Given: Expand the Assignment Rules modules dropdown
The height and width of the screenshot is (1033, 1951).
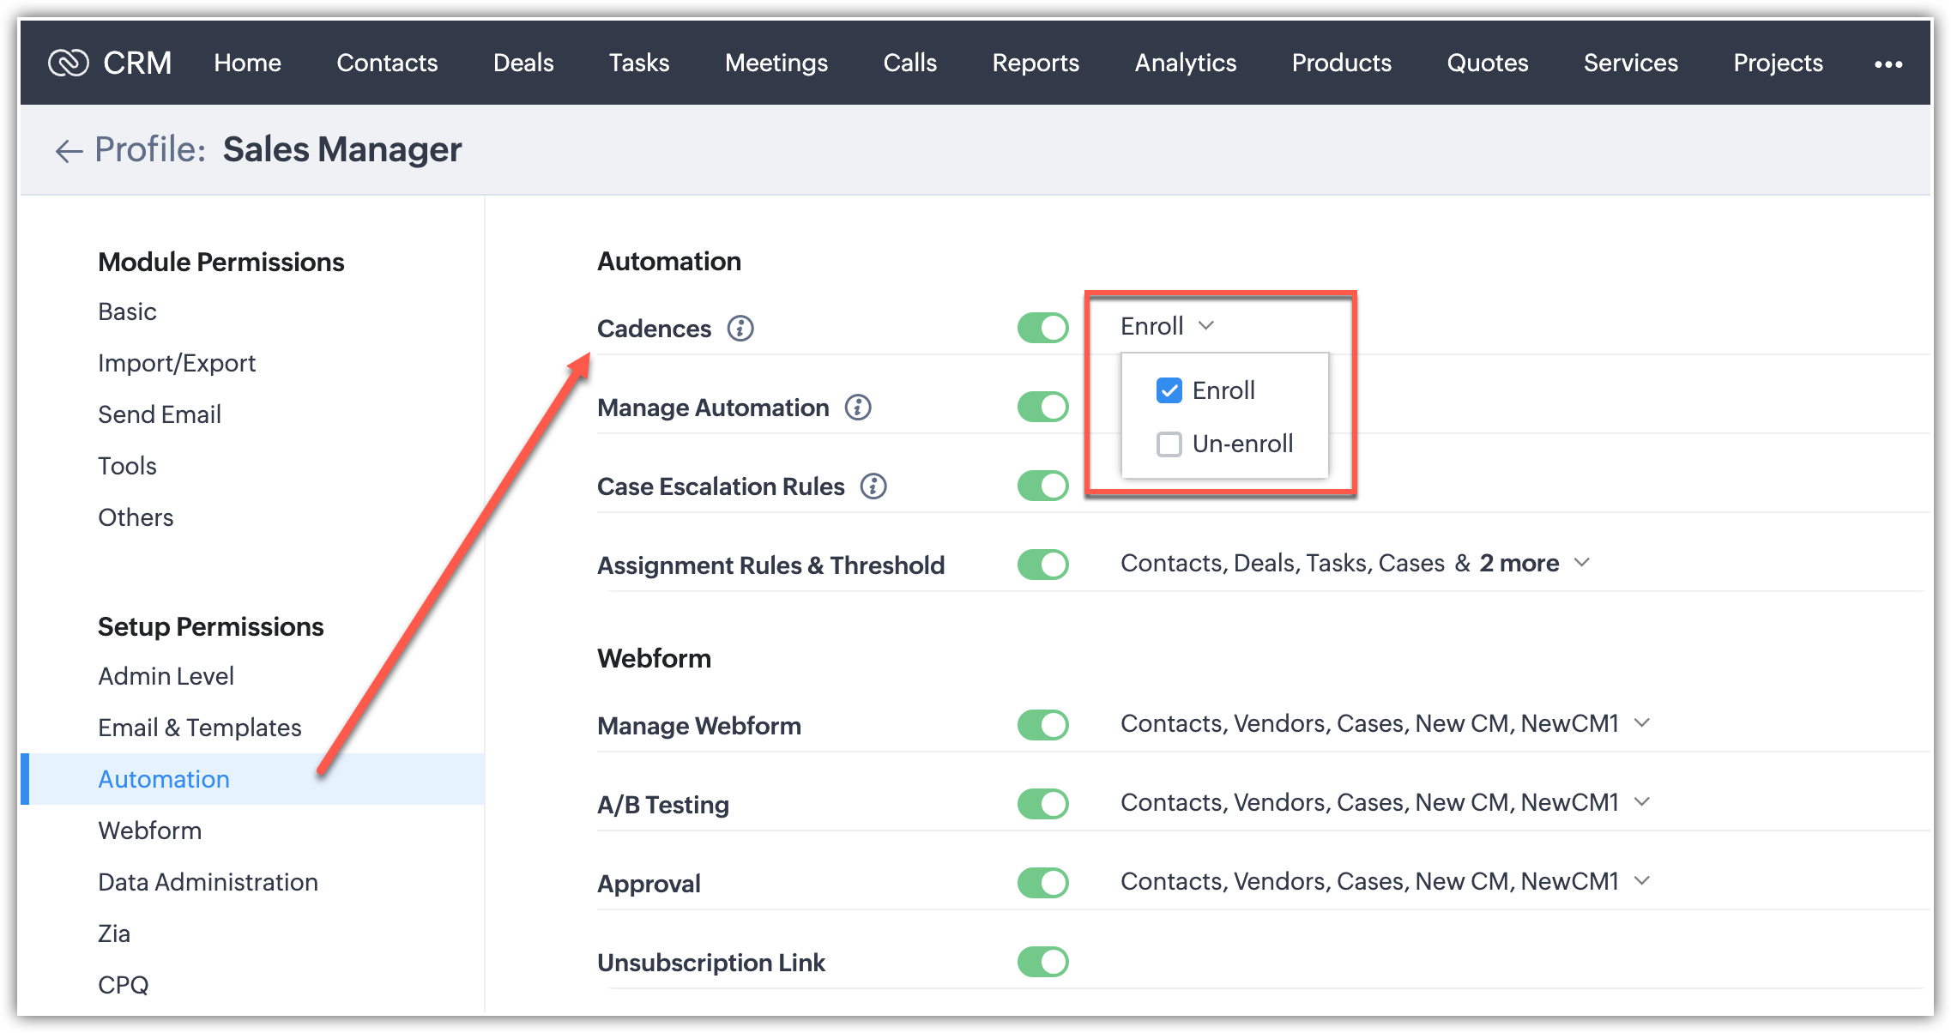Looking at the screenshot, I should click(1582, 563).
